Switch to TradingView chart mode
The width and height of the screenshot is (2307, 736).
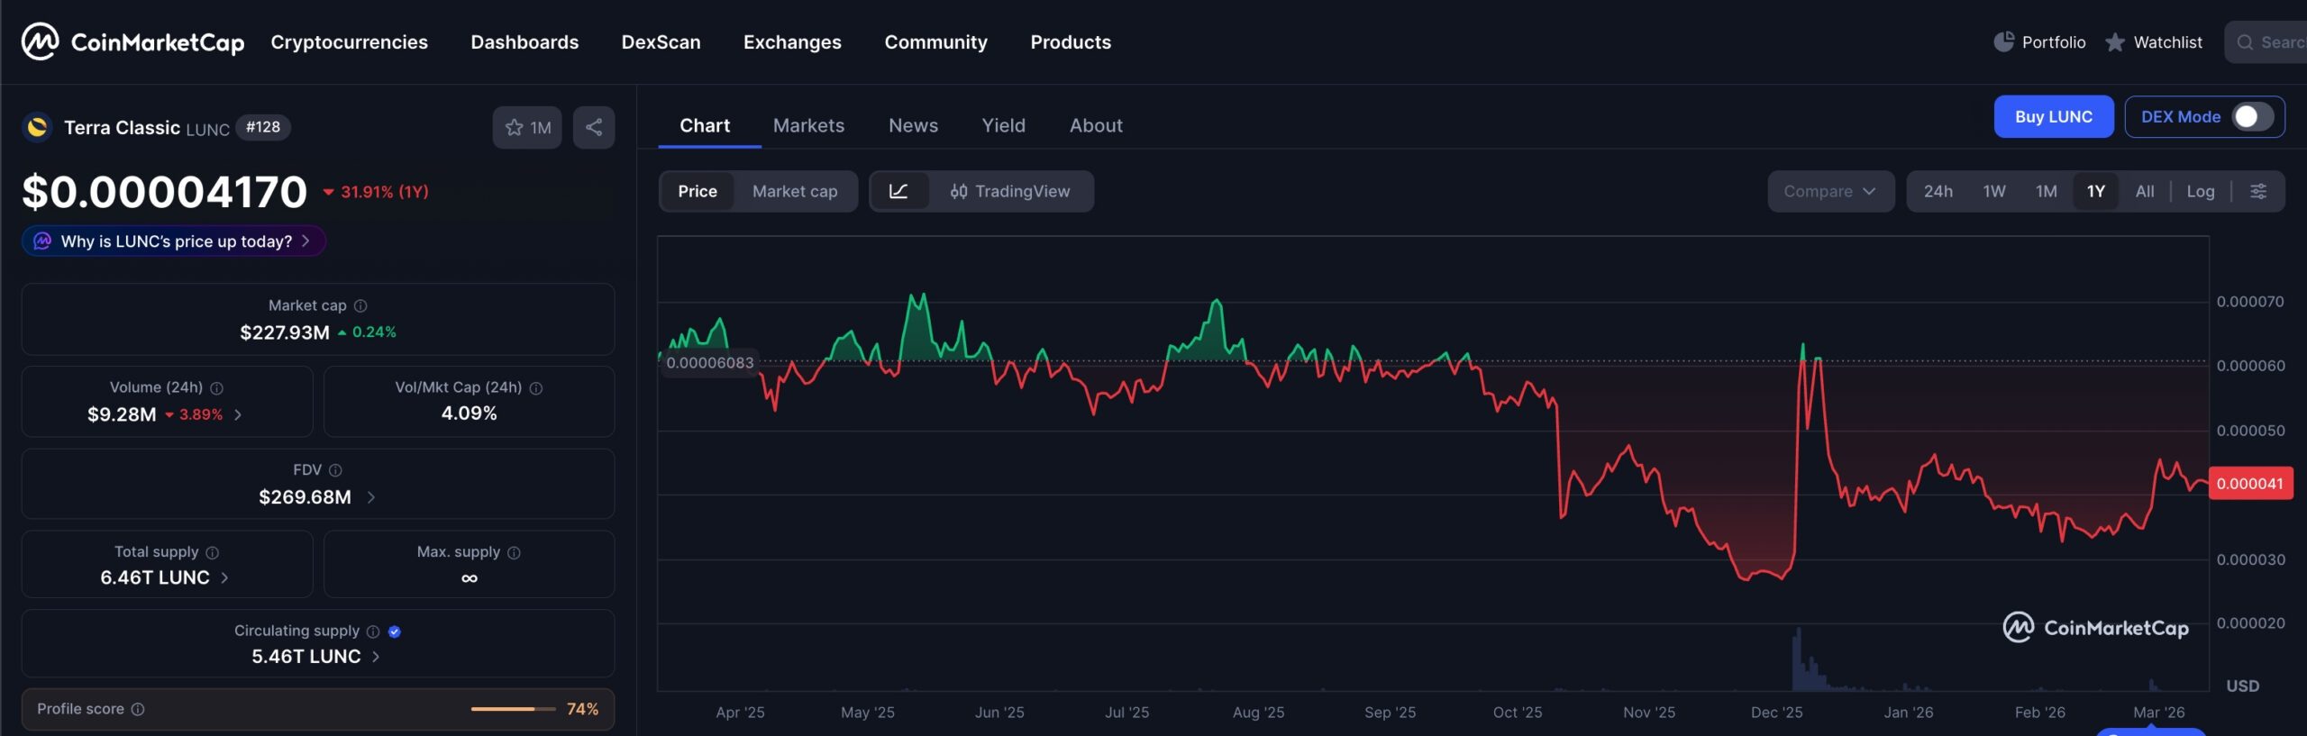[x=1010, y=191]
